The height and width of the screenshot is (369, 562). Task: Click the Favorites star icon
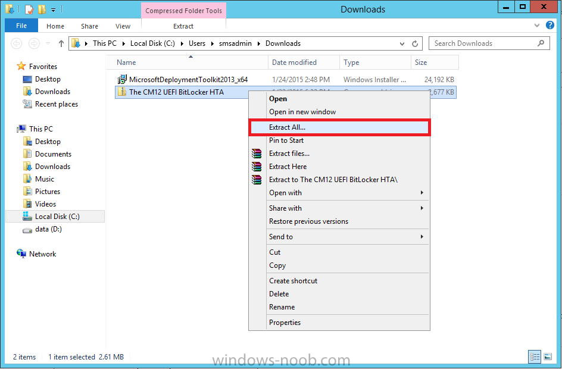(x=21, y=66)
